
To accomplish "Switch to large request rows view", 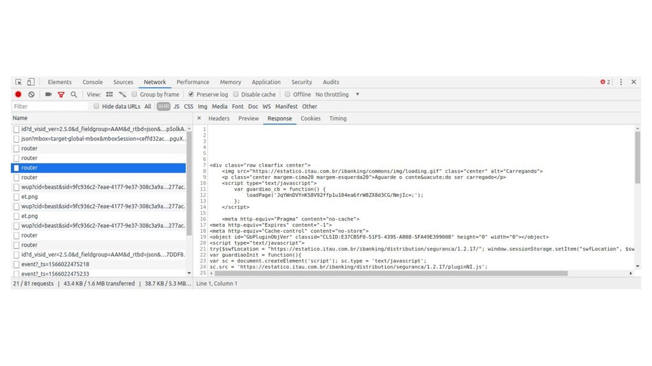I will click(x=110, y=95).
